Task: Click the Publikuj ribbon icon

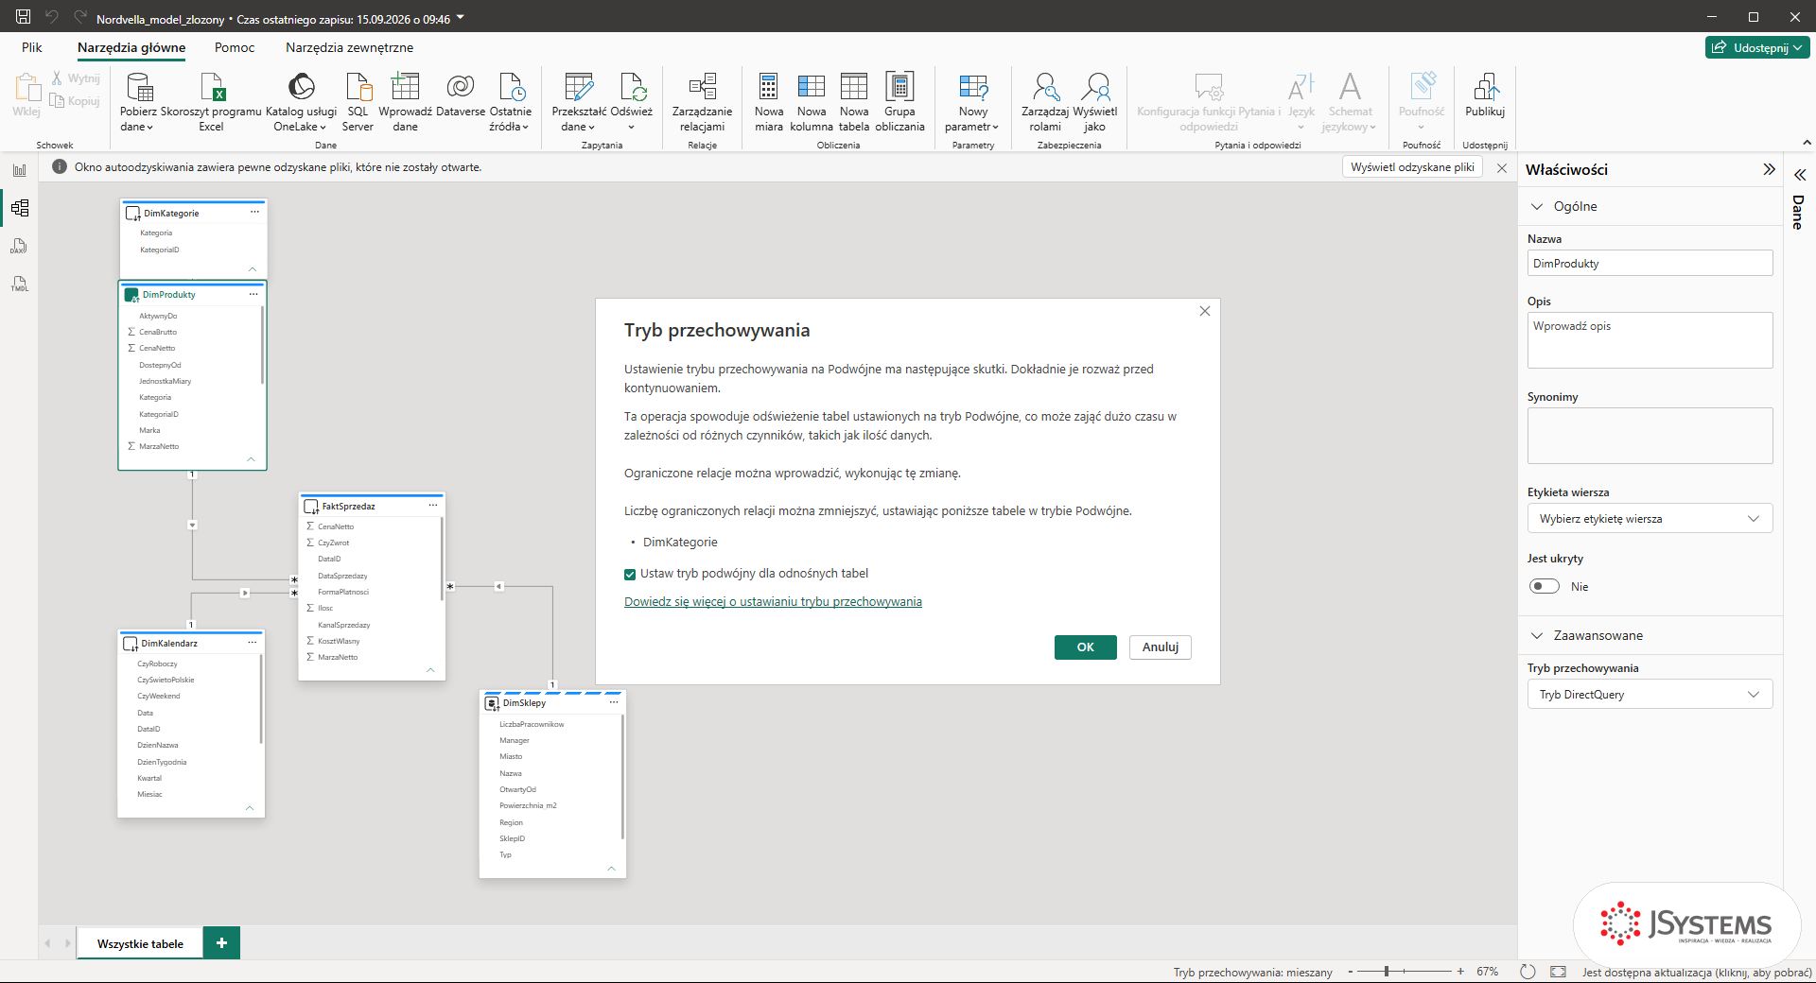Action: tap(1485, 87)
